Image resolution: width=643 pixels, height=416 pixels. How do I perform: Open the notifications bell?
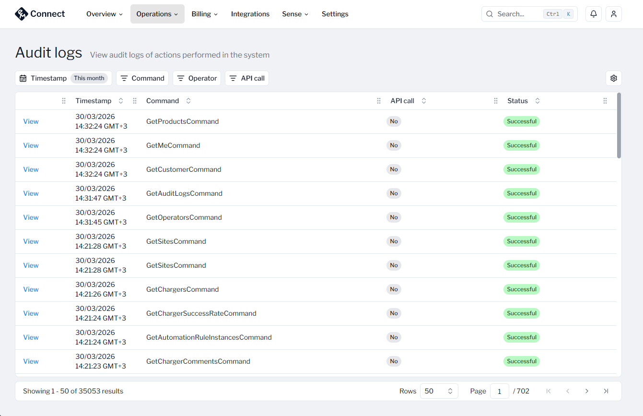pyautogui.click(x=593, y=14)
